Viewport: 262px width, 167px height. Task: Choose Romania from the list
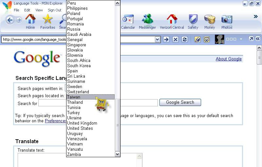(90, 24)
